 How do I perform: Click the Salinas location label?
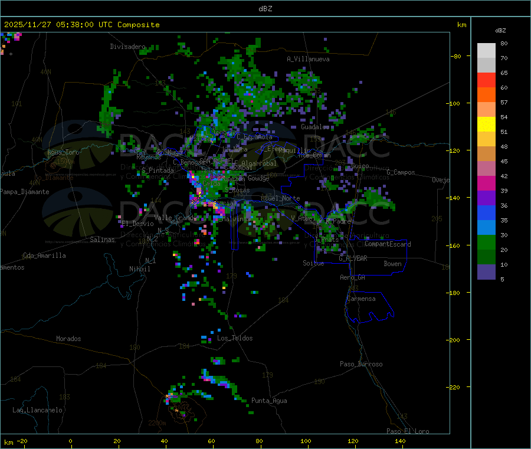(102, 240)
